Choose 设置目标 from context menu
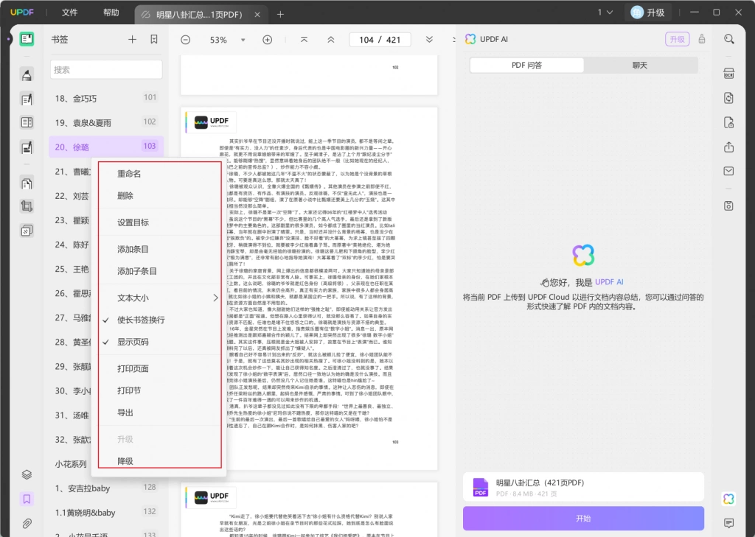The image size is (755, 537). (x=133, y=222)
